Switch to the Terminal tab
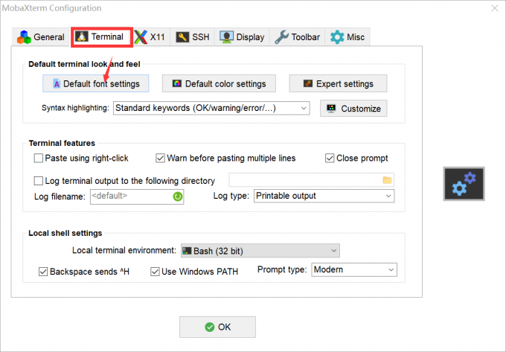This screenshot has height=352, width=506. (x=102, y=36)
